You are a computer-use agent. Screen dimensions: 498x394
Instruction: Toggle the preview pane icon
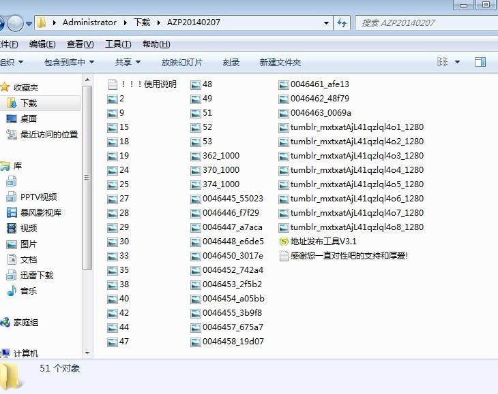pos(480,62)
